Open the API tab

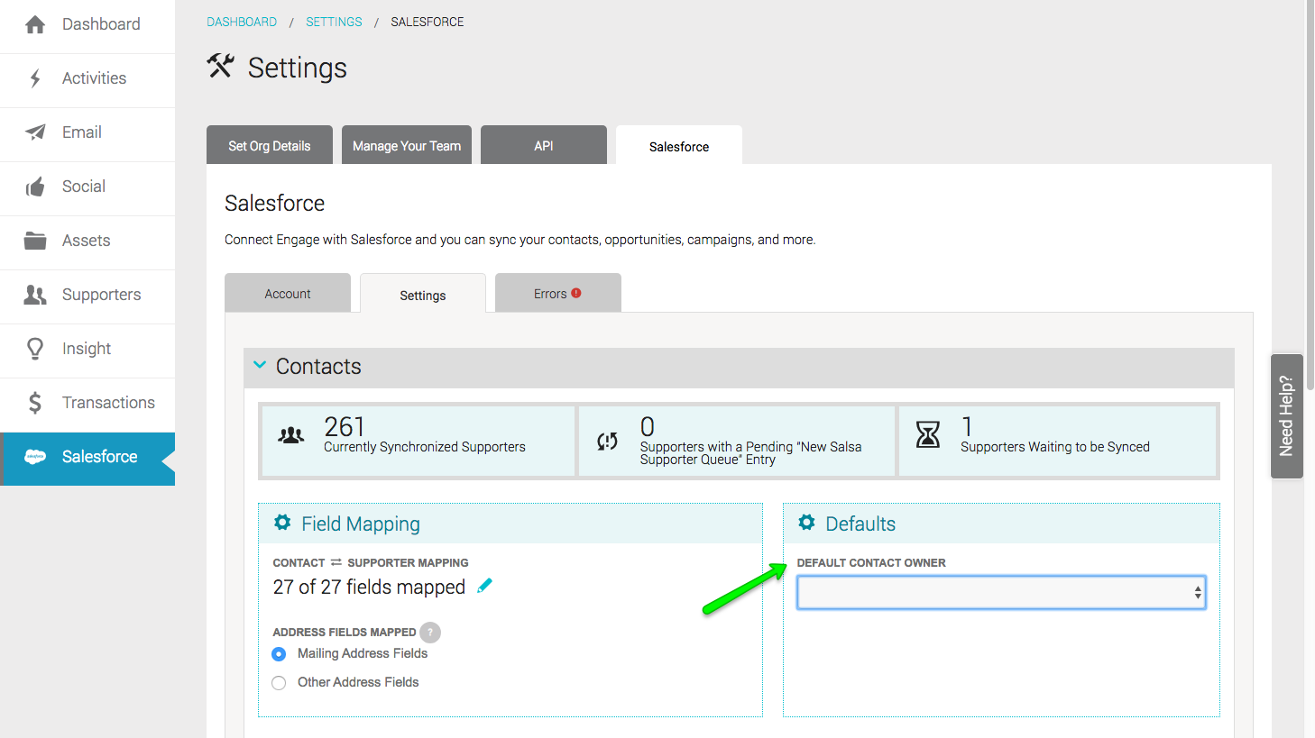[544, 145]
